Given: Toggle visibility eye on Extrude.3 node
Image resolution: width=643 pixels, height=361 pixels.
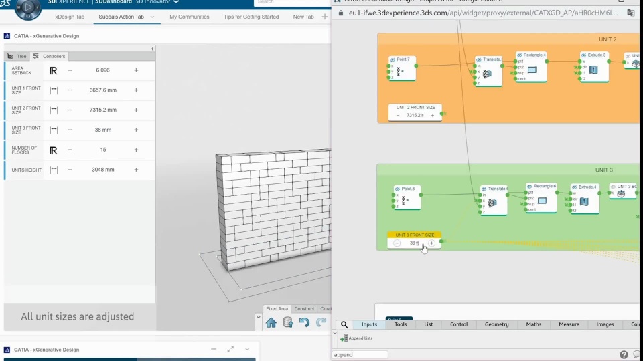Looking at the screenshot, I should tap(583, 55).
